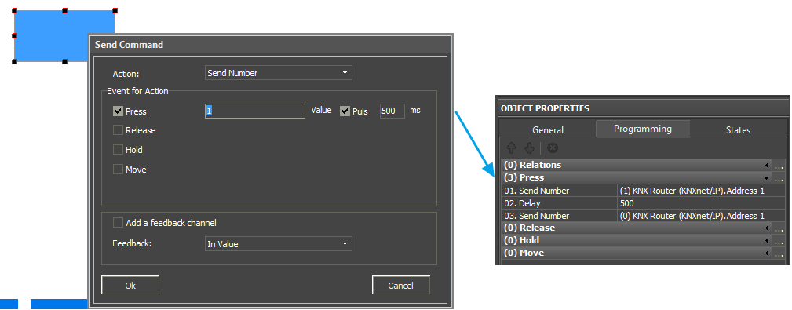Toggle the Press event checkbox
Image resolution: width=792 pixels, height=310 pixels.
pyautogui.click(x=119, y=111)
